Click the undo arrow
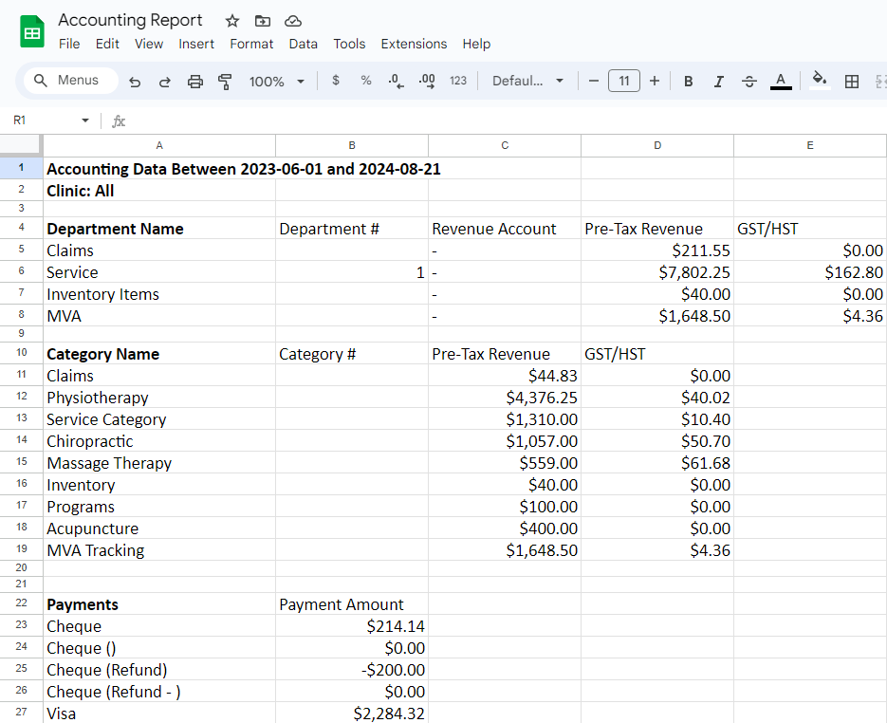Screen dimensions: 887x723 pyautogui.click(x=135, y=82)
